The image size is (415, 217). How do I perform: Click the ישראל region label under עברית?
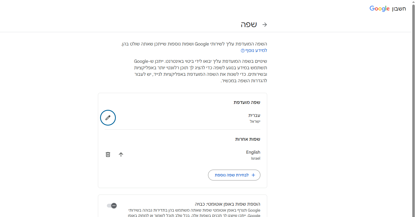pos(255,121)
